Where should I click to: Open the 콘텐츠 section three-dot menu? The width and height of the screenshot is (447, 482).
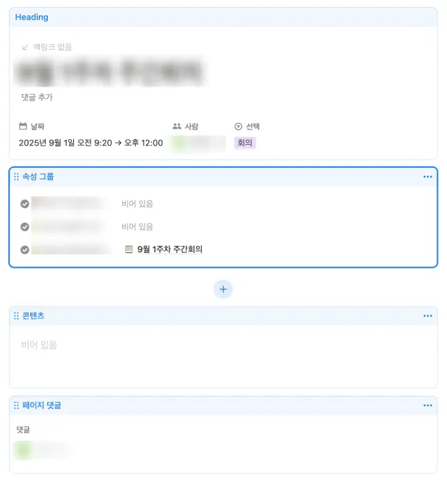point(427,315)
